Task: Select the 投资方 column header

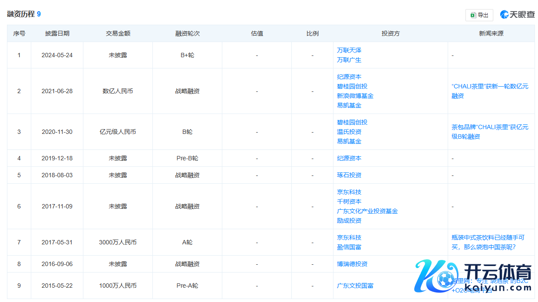Action: point(390,33)
